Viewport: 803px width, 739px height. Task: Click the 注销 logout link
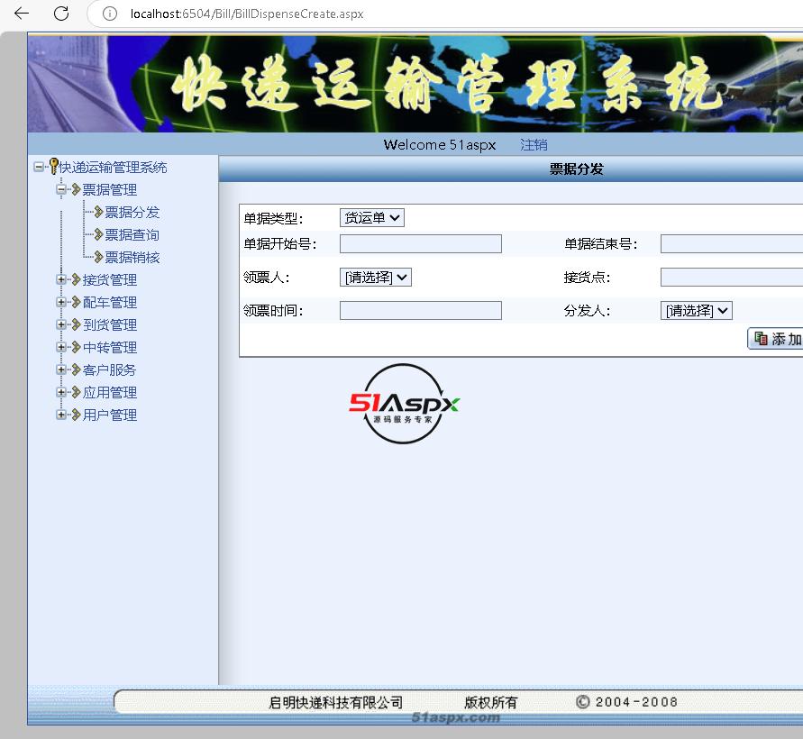pos(534,145)
